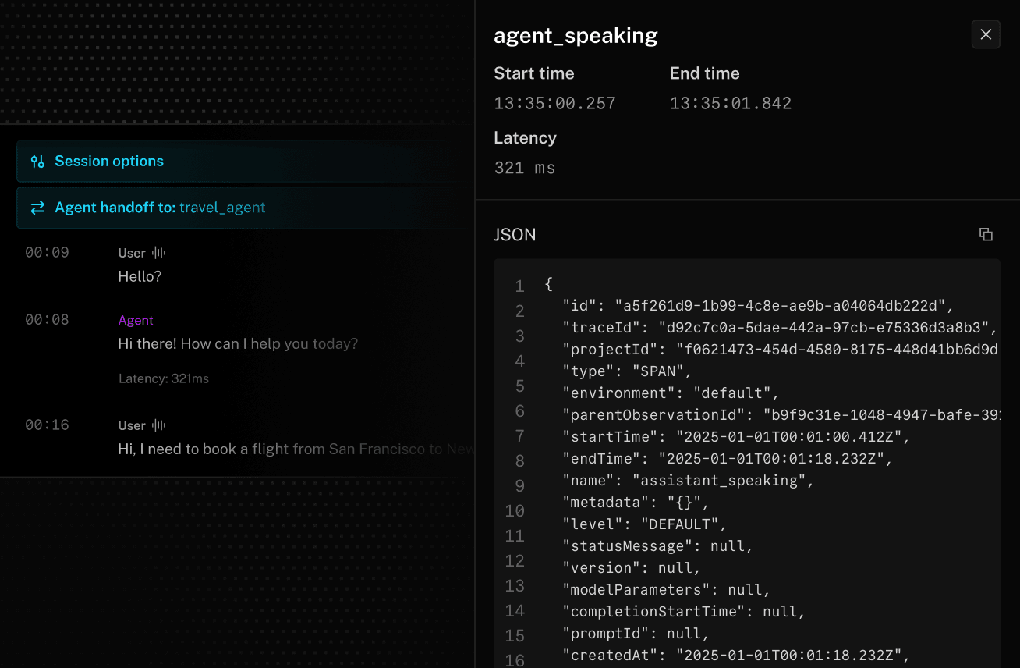The image size is (1020, 668).
Task: Open Session options
Action: click(108, 161)
